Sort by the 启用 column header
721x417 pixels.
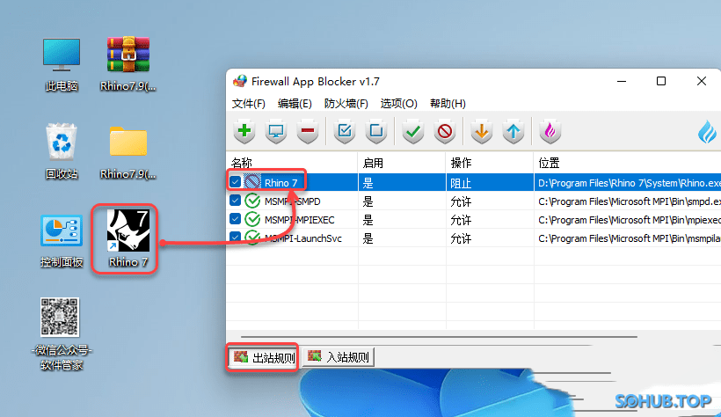[402, 163]
